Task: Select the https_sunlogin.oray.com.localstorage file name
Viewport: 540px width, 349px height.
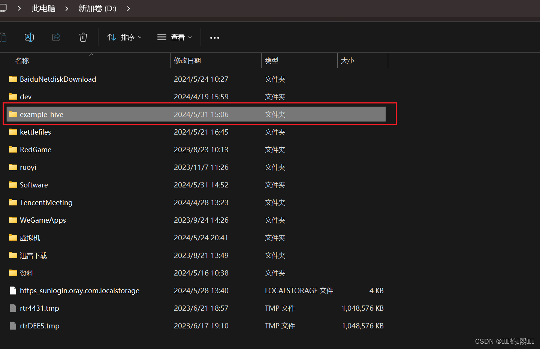Action: 79,291
